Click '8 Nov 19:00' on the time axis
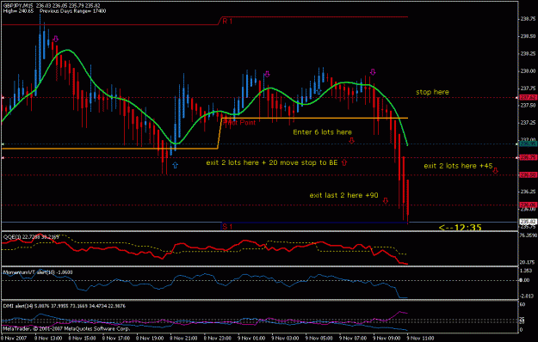Image resolution: width=538 pixels, height=342 pixels. click(150, 339)
